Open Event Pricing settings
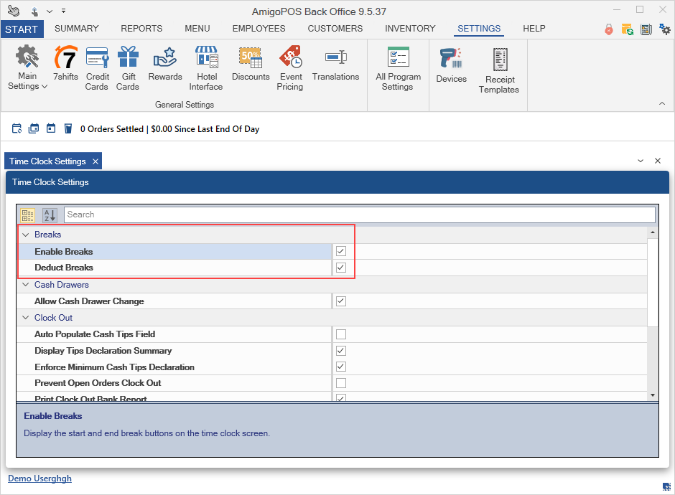 coord(290,68)
